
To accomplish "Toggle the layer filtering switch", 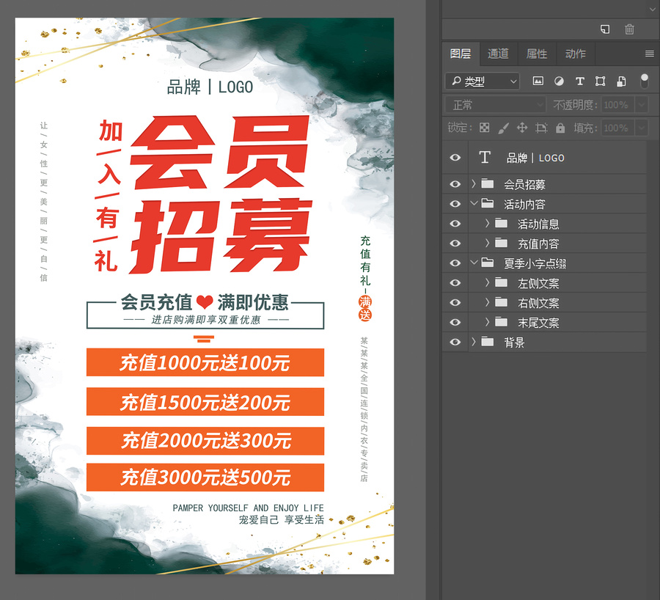I will click(644, 81).
